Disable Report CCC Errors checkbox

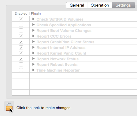pyautogui.click(x=21, y=36)
